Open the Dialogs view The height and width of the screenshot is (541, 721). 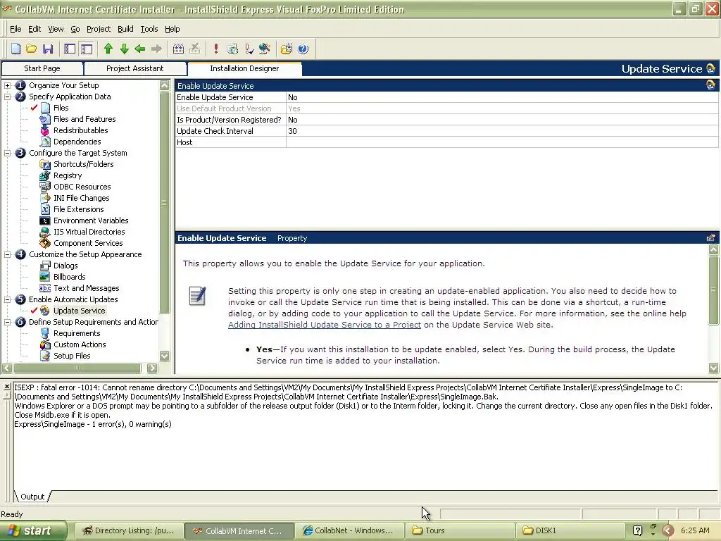(x=65, y=266)
